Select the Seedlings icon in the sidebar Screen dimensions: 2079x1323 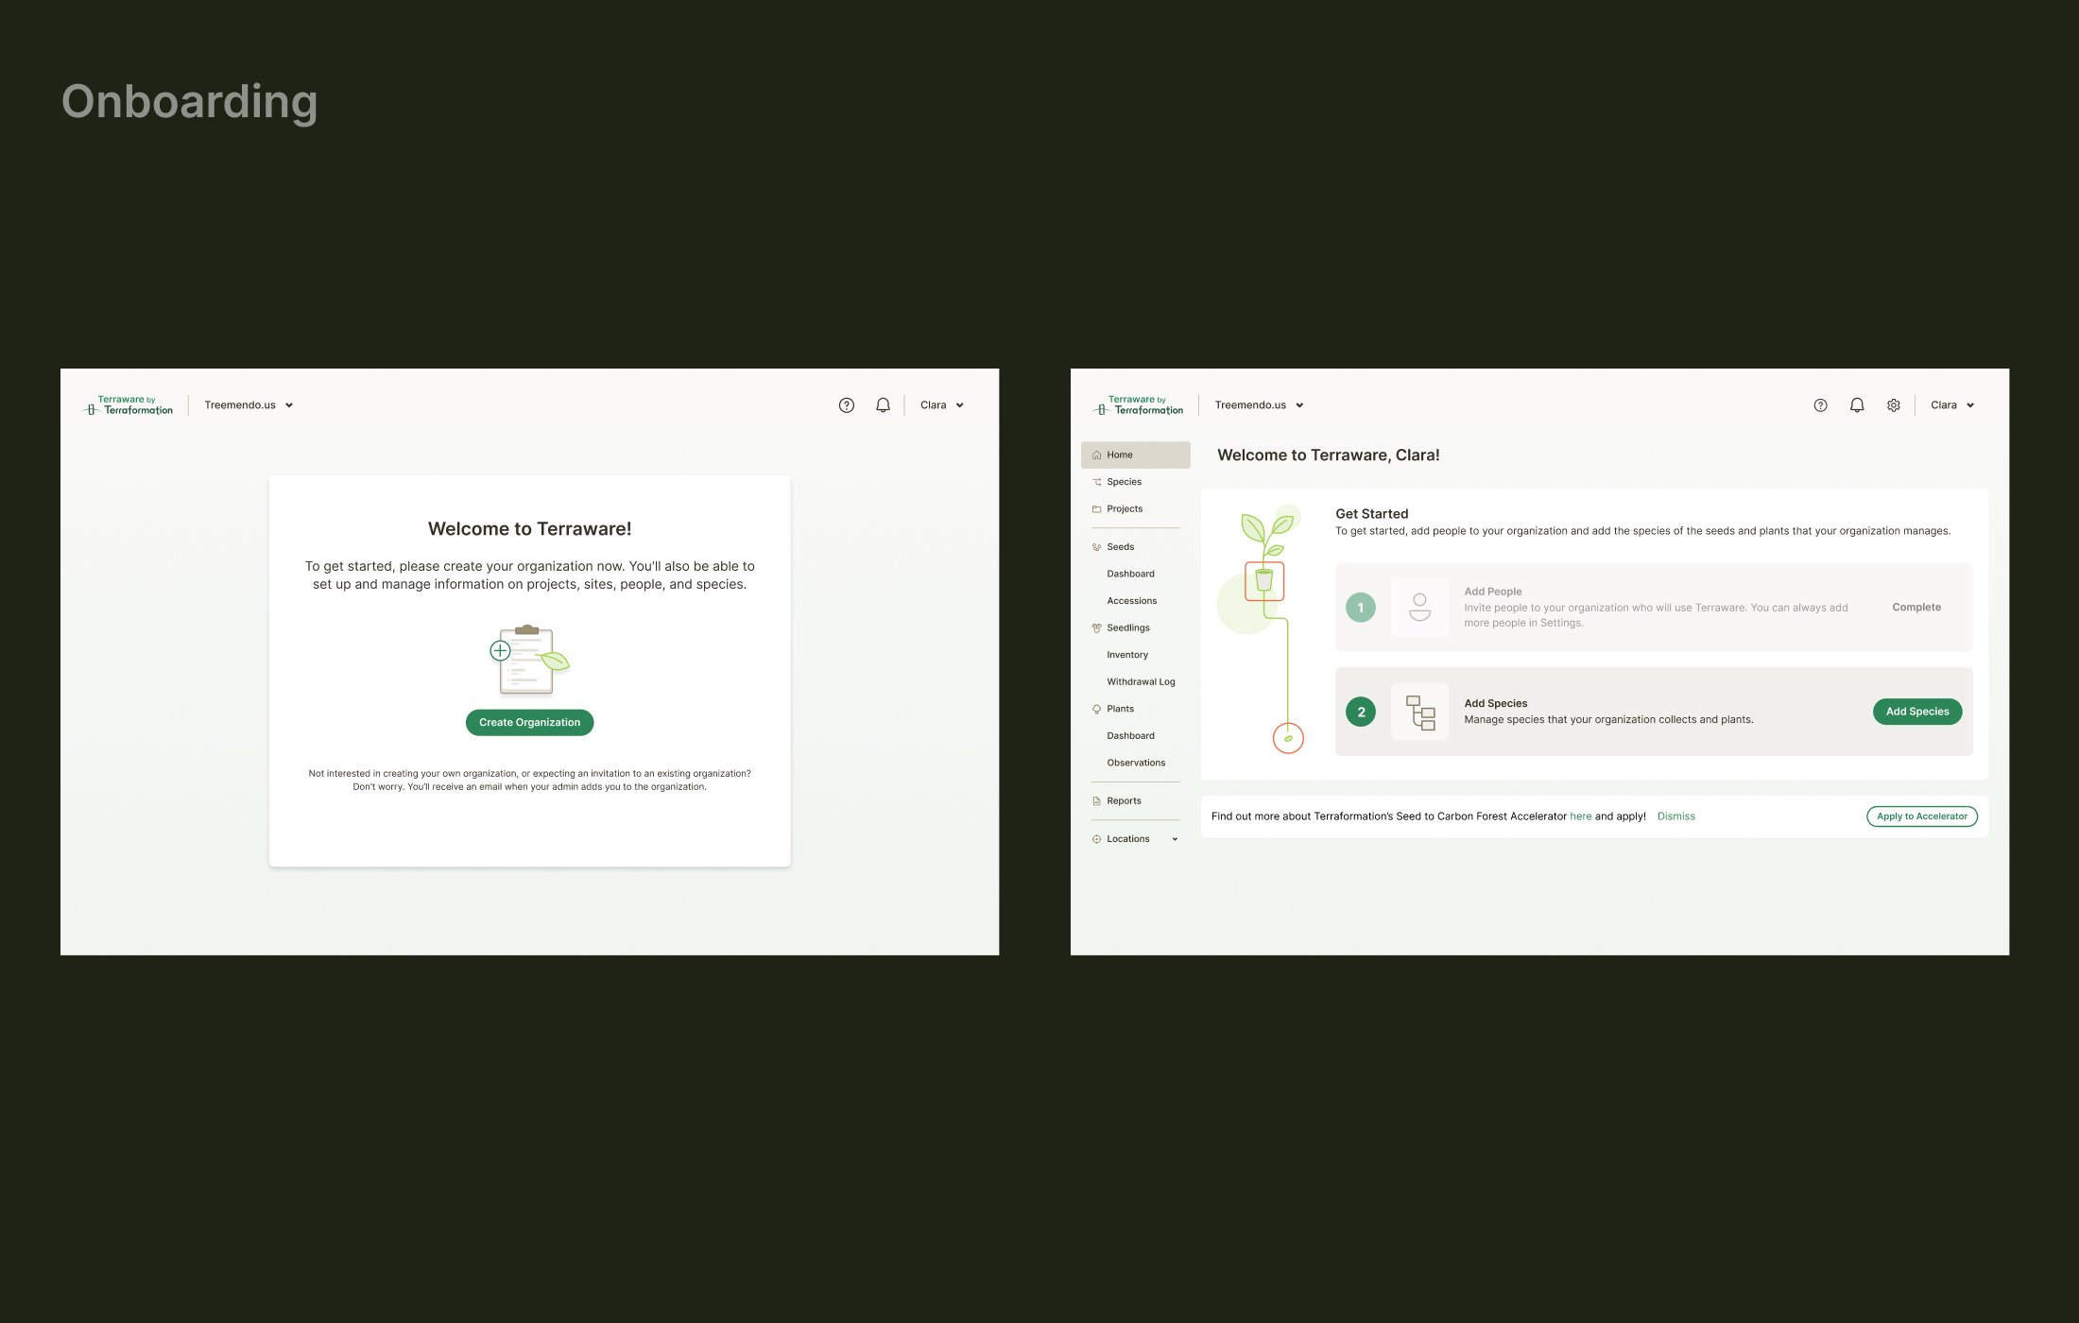(1096, 627)
